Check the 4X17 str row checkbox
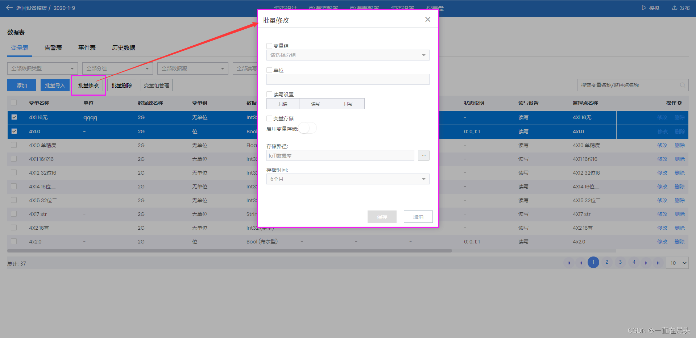Viewport: 696px width, 338px height. (14, 214)
